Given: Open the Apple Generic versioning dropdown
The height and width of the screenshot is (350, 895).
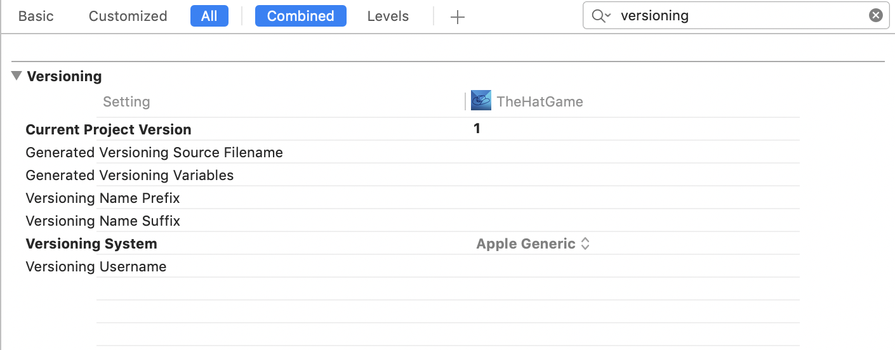Looking at the screenshot, I should pos(533,243).
